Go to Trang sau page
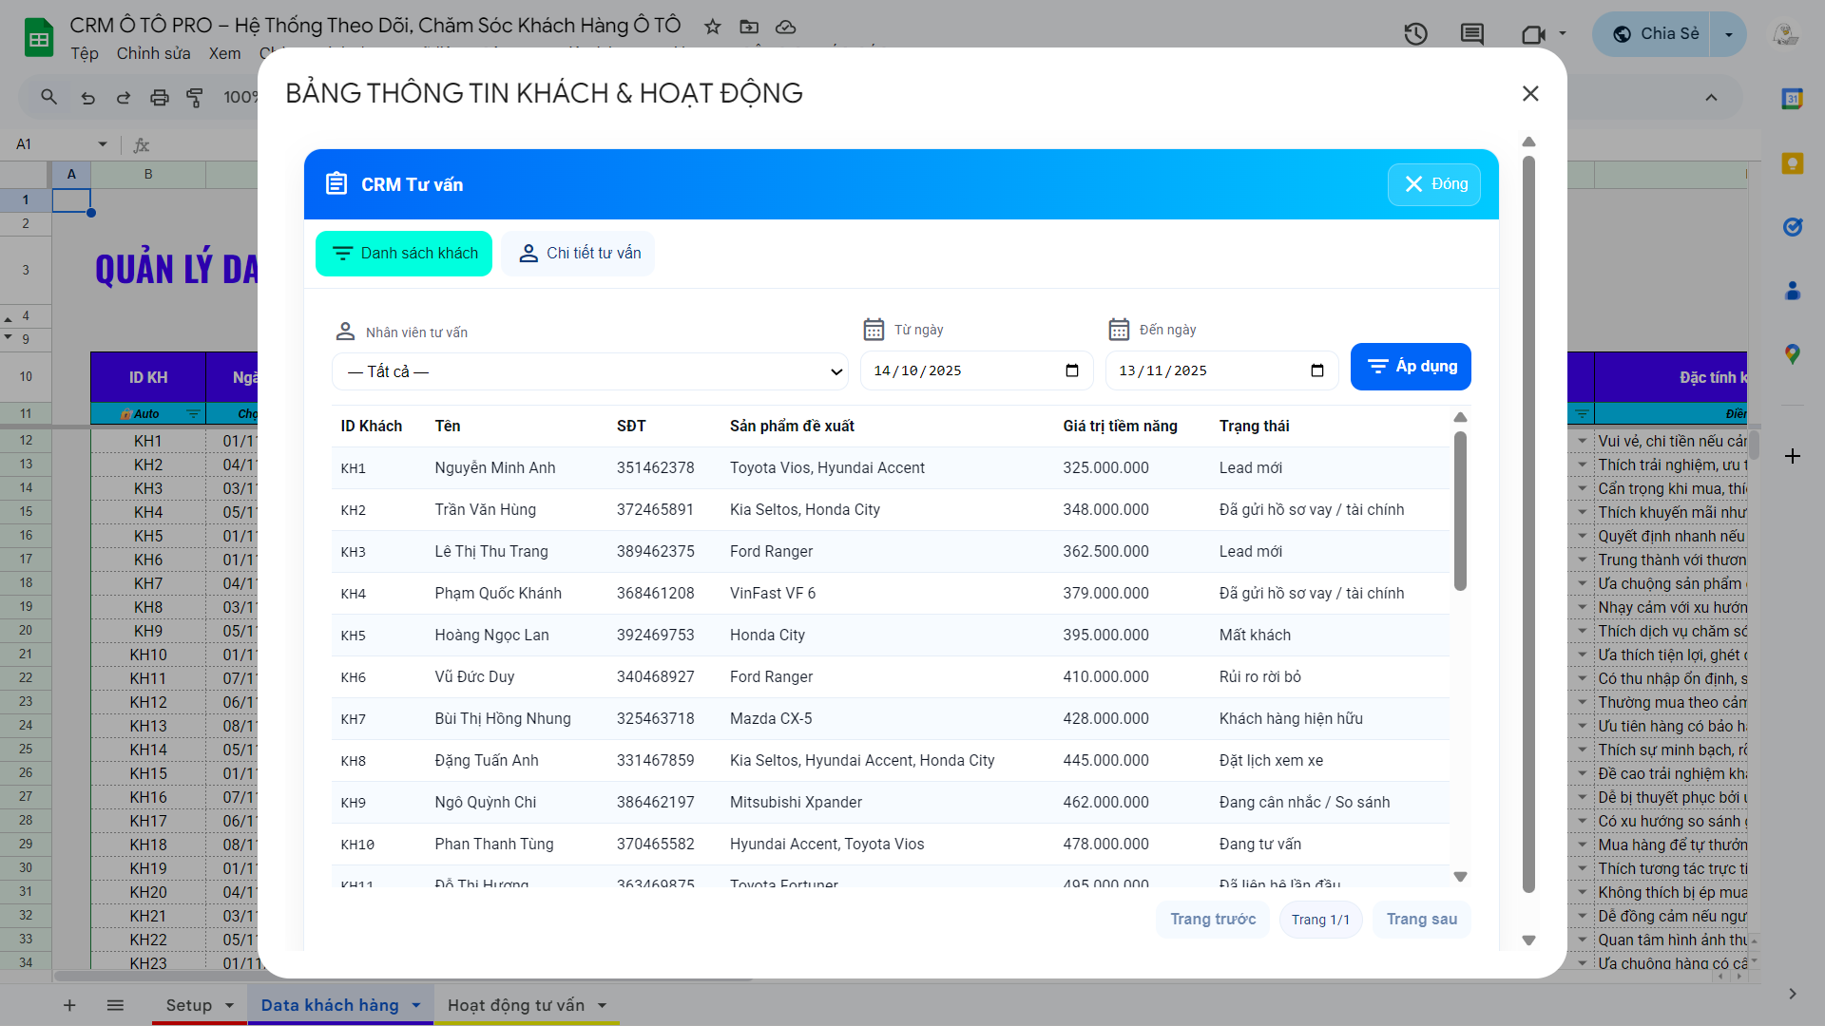 (x=1421, y=919)
